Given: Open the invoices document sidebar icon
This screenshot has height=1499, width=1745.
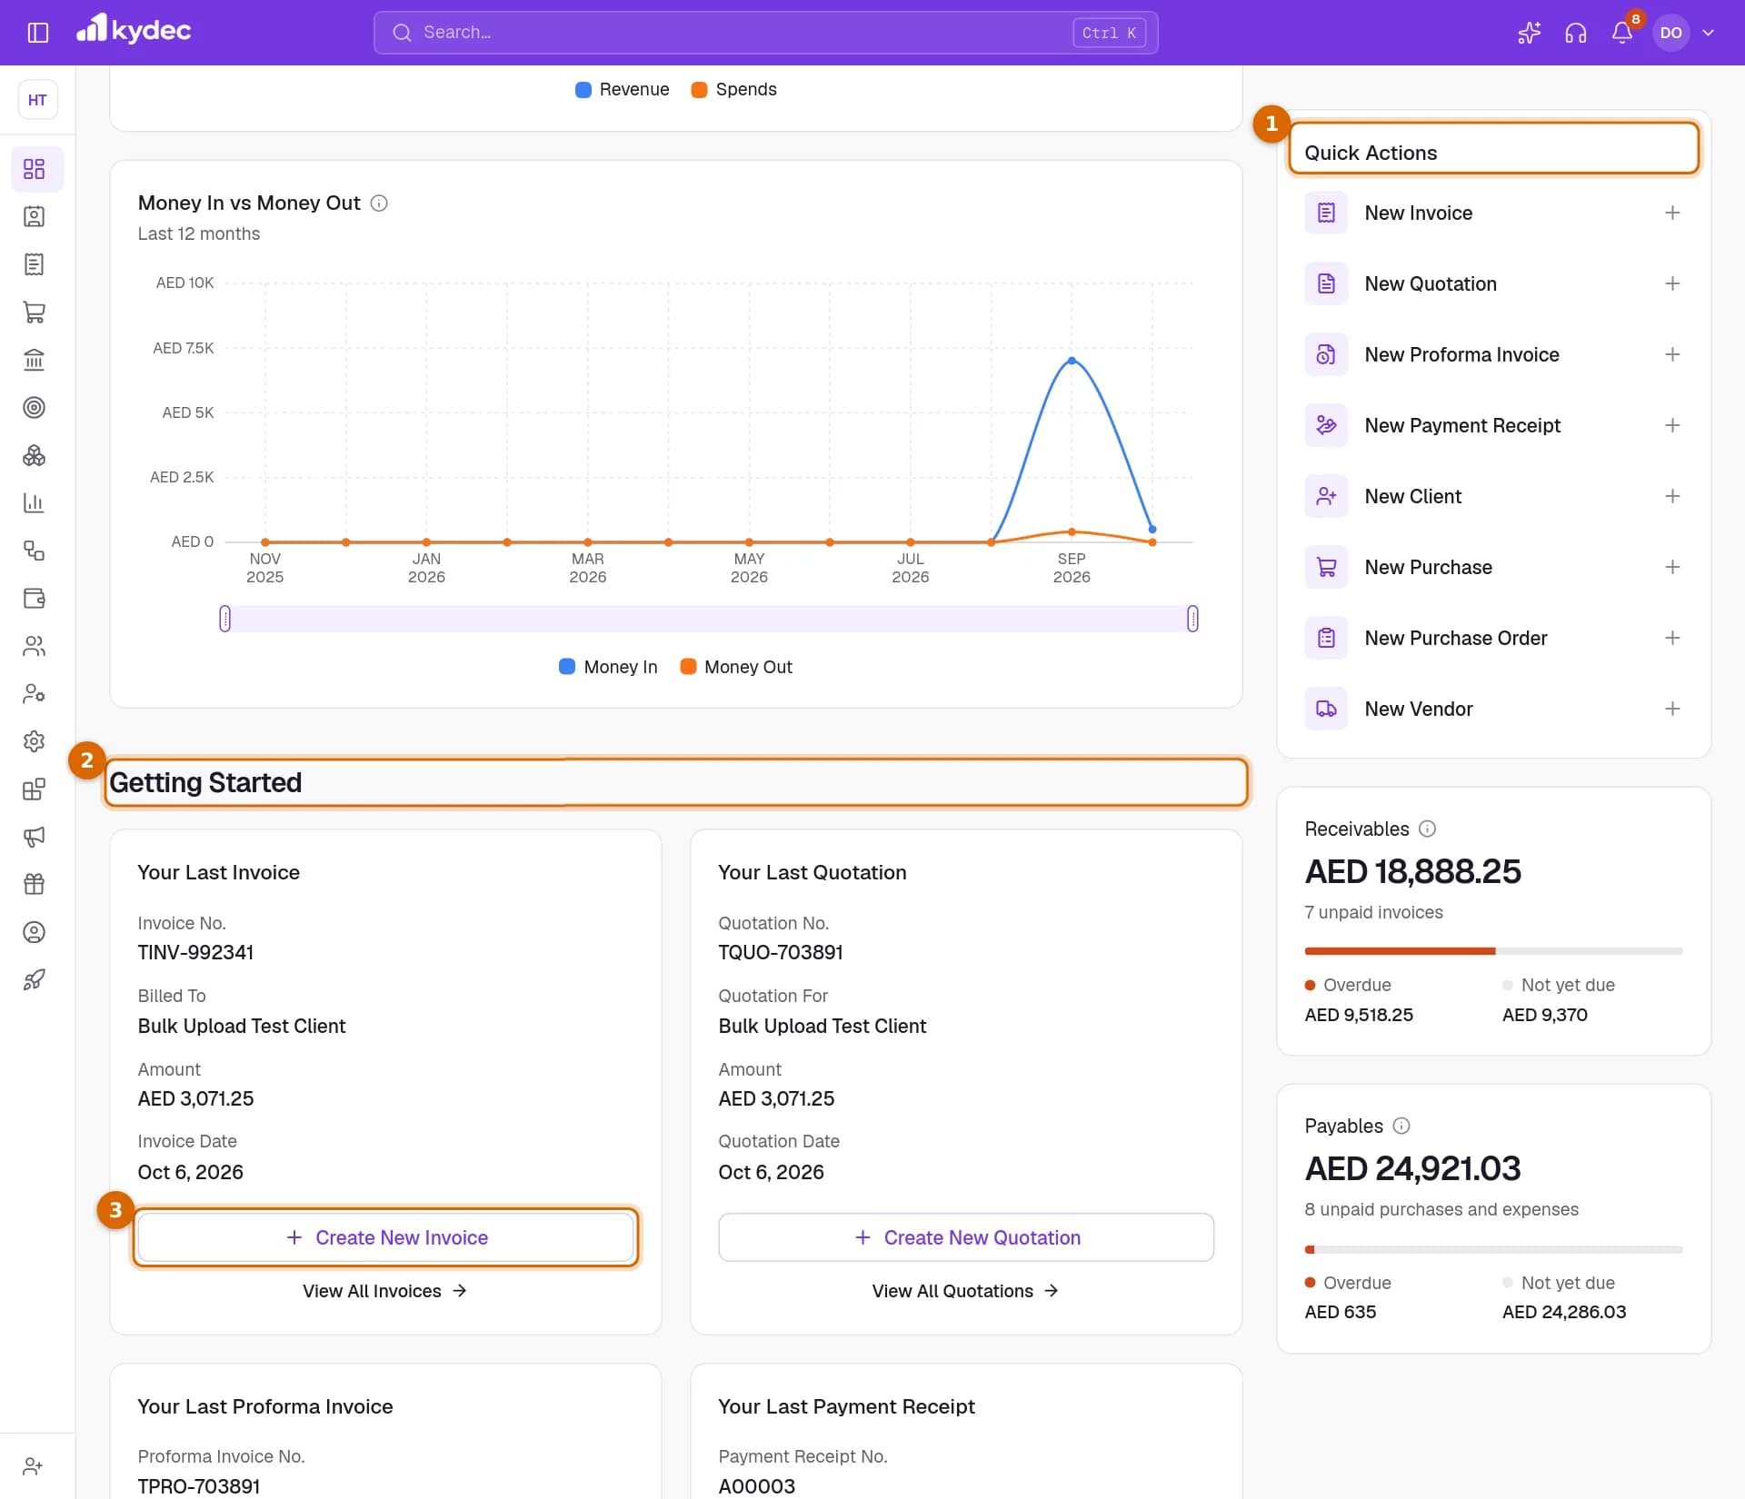Looking at the screenshot, I should pos(35,264).
